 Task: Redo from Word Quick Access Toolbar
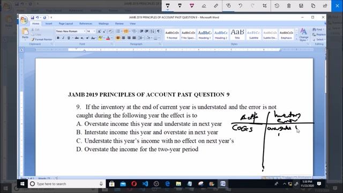pyautogui.click(x=44, y=18)
